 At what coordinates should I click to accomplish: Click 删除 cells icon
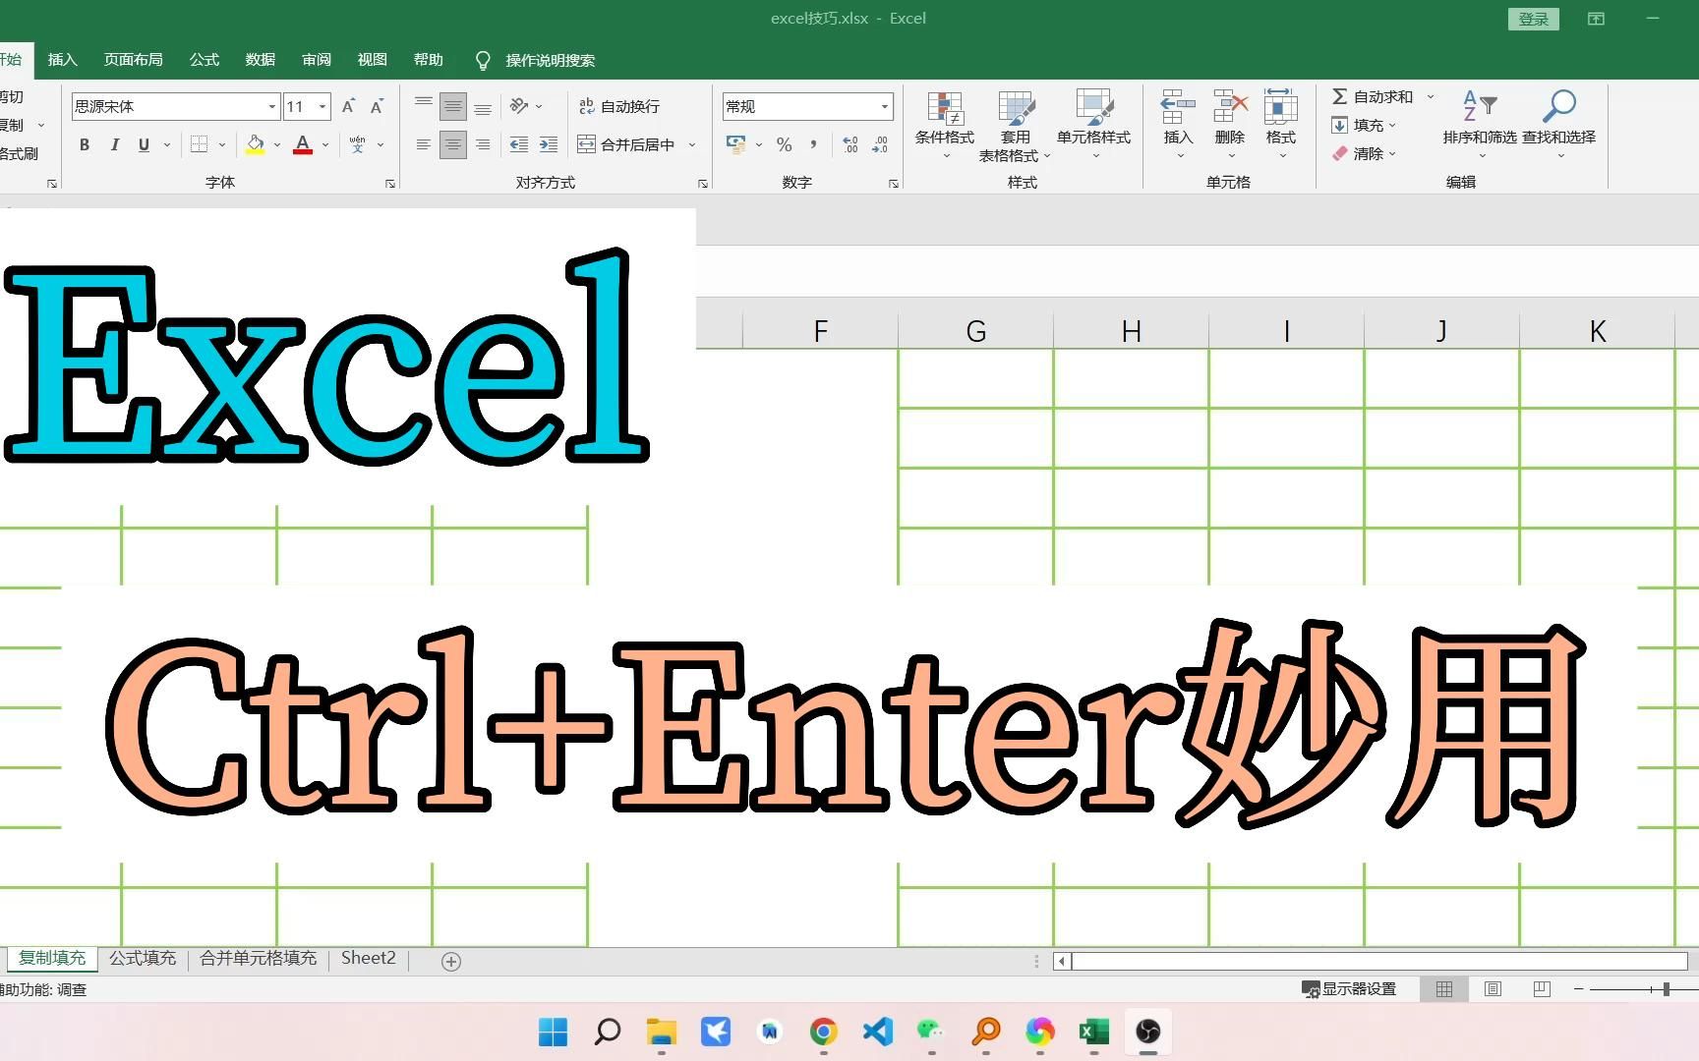coord(1230,125)
